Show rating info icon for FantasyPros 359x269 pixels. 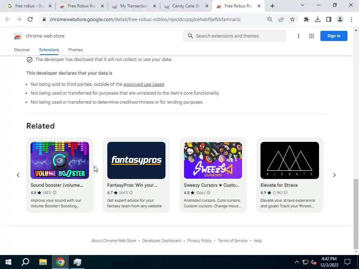pos(131,193)
